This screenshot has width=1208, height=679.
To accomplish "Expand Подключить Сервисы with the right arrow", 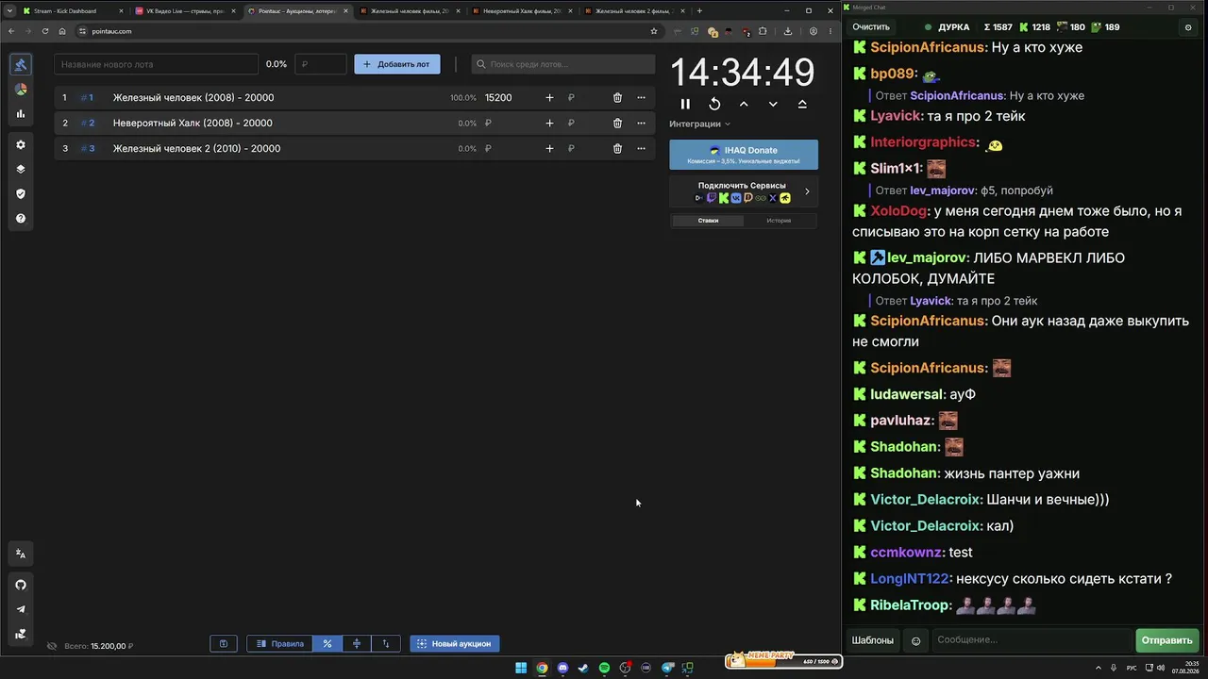I will tap(807, 191).
